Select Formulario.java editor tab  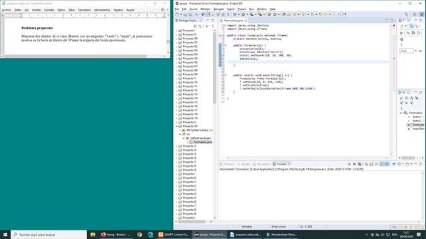[233, 21]
